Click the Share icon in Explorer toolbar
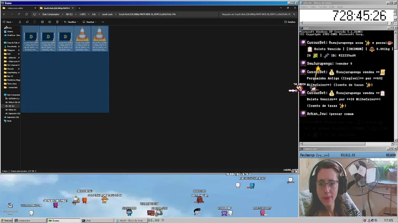Viewport: 398px width, 223px height. (x=50, y=22)
